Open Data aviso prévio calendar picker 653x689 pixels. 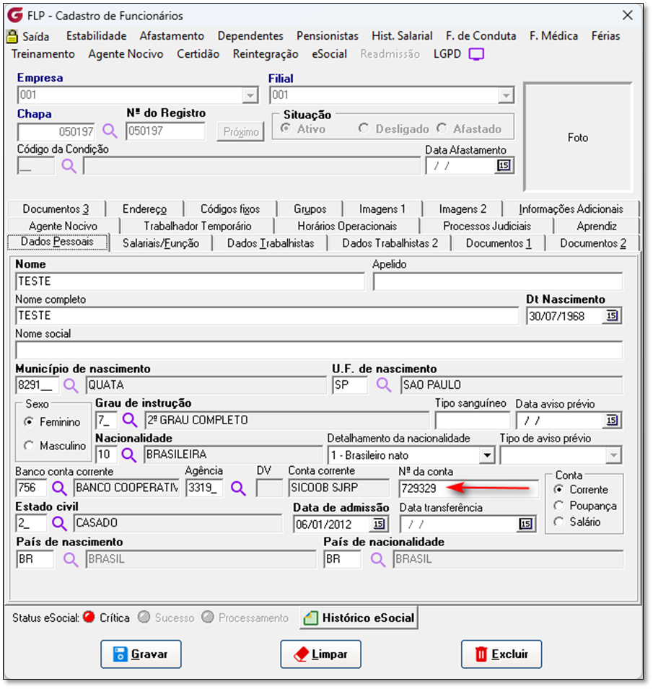point(612,421)
